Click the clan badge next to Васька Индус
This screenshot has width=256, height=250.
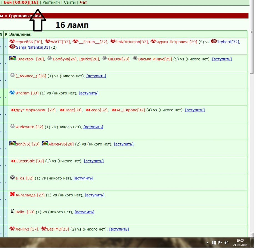(x=135, y=58)
